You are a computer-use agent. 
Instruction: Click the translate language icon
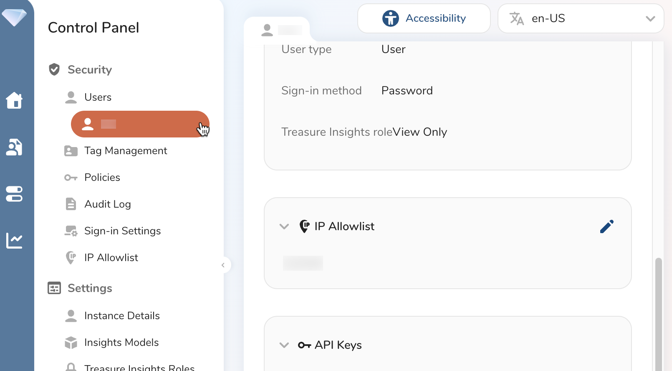517,18
